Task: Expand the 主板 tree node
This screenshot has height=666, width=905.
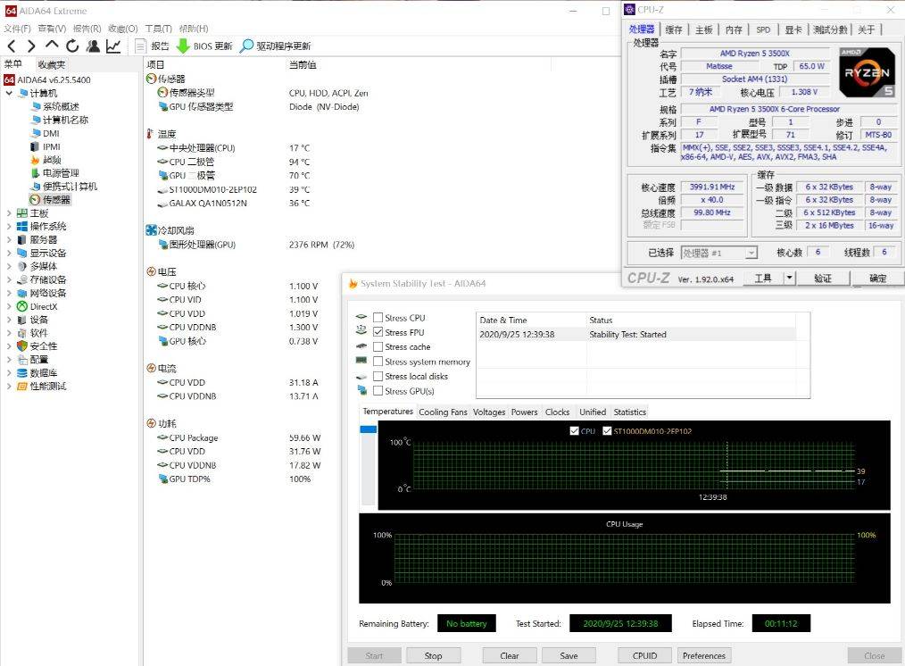Action: tap(9, 213)
